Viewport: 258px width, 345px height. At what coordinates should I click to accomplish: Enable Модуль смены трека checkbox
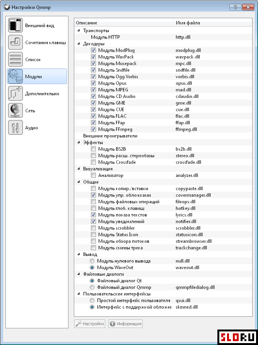point(93,248)
